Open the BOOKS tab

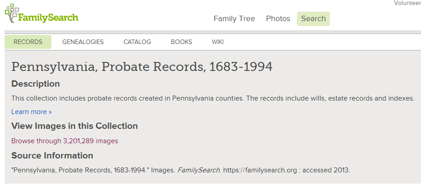181,42
